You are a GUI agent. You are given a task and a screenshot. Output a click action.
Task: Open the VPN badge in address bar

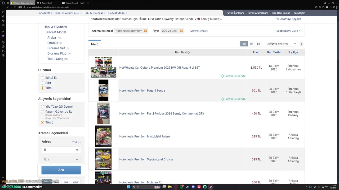(x=21, y=7)
